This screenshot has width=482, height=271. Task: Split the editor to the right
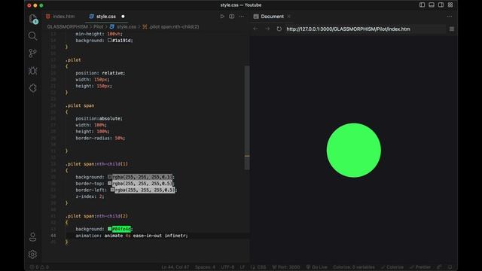pos(232,17)
